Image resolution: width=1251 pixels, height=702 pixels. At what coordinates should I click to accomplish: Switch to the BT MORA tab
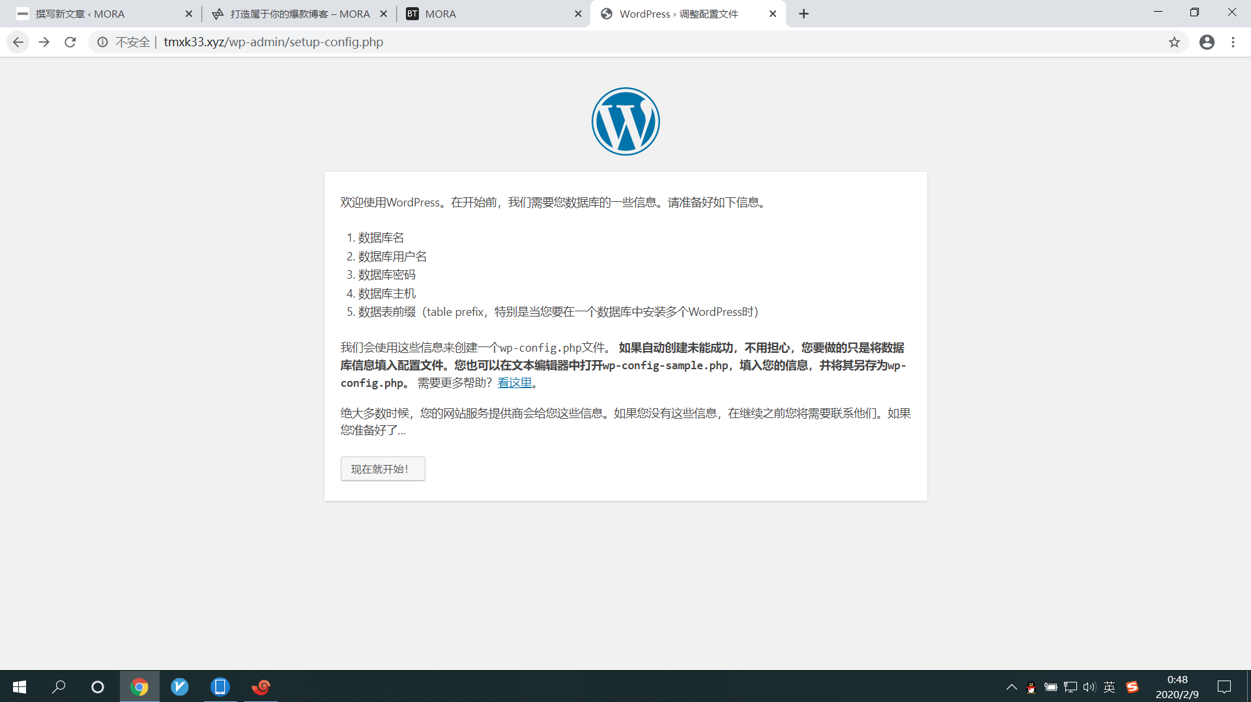(493, 14)
